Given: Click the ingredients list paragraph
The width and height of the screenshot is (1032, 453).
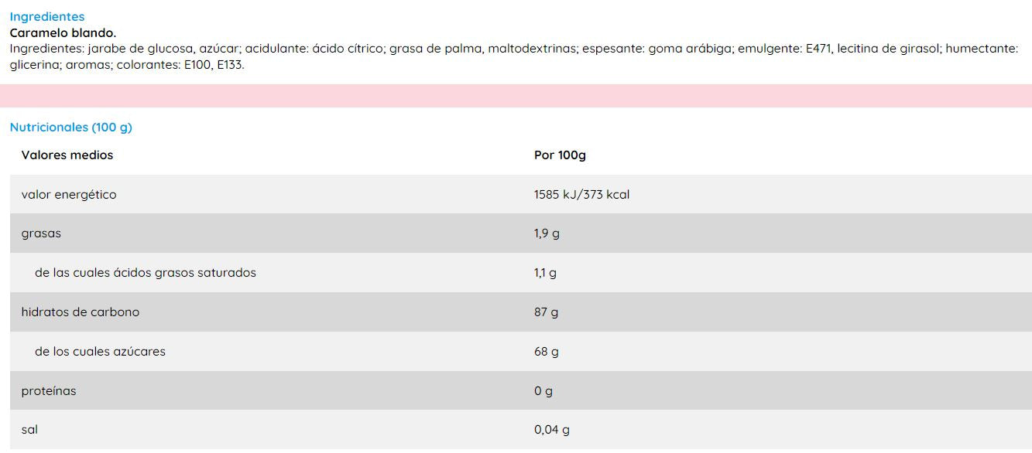Looking at the screenshot, I should (x=513, y=56).
